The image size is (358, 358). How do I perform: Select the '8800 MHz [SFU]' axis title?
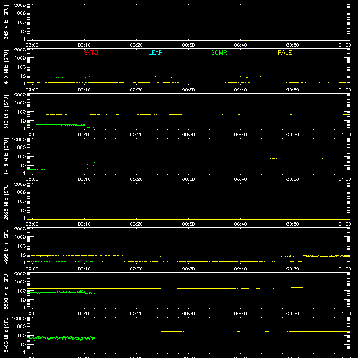click(x=6, y=290)
